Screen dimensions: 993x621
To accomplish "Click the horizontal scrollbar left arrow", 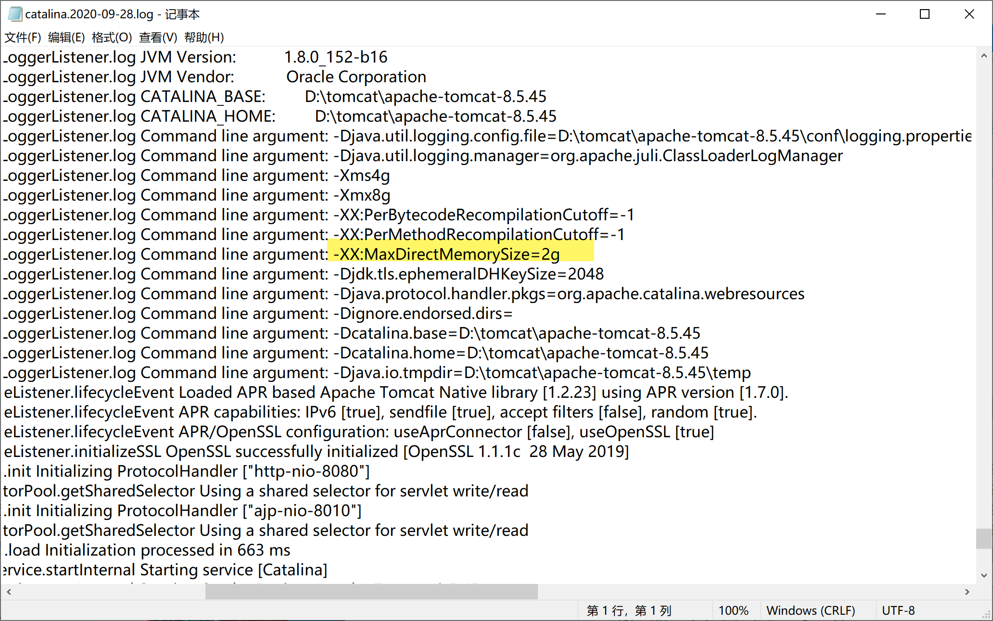I will pyautogui.click(x=9, y=592).
